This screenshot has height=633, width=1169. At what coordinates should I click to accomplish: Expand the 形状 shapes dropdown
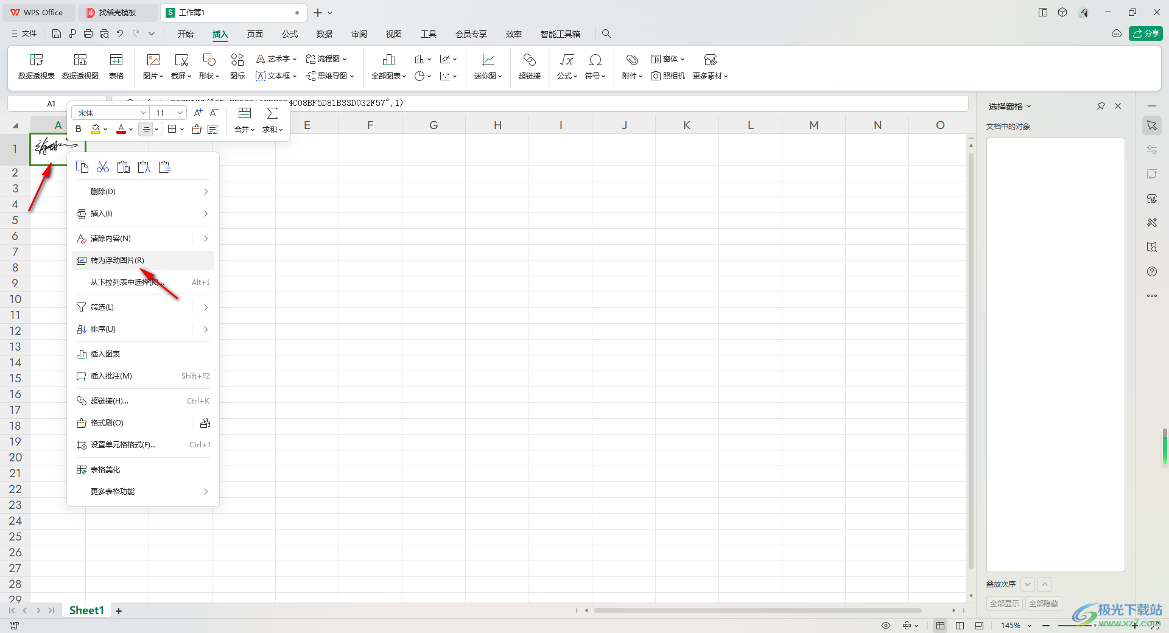point(209,76)
